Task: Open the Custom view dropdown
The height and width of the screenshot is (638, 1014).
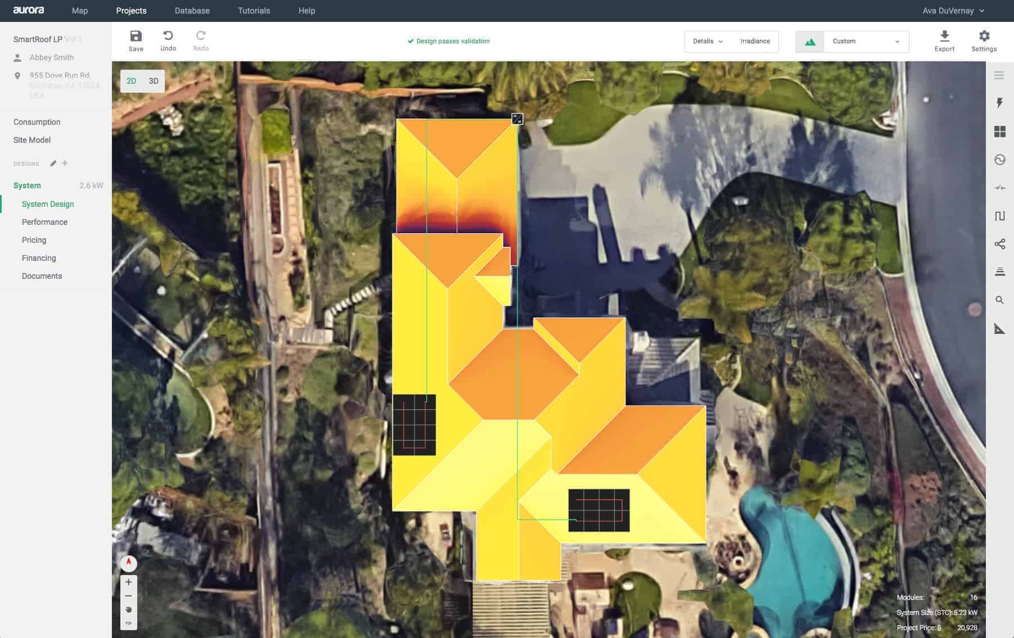Action: tap(866, 42)
